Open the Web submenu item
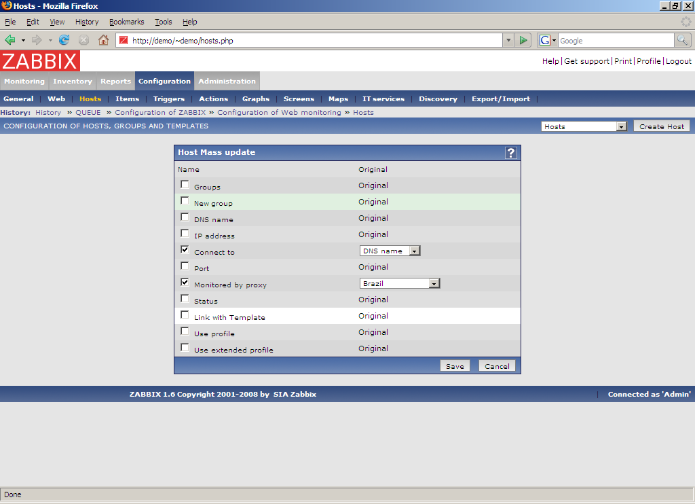 tap(56, 99)
